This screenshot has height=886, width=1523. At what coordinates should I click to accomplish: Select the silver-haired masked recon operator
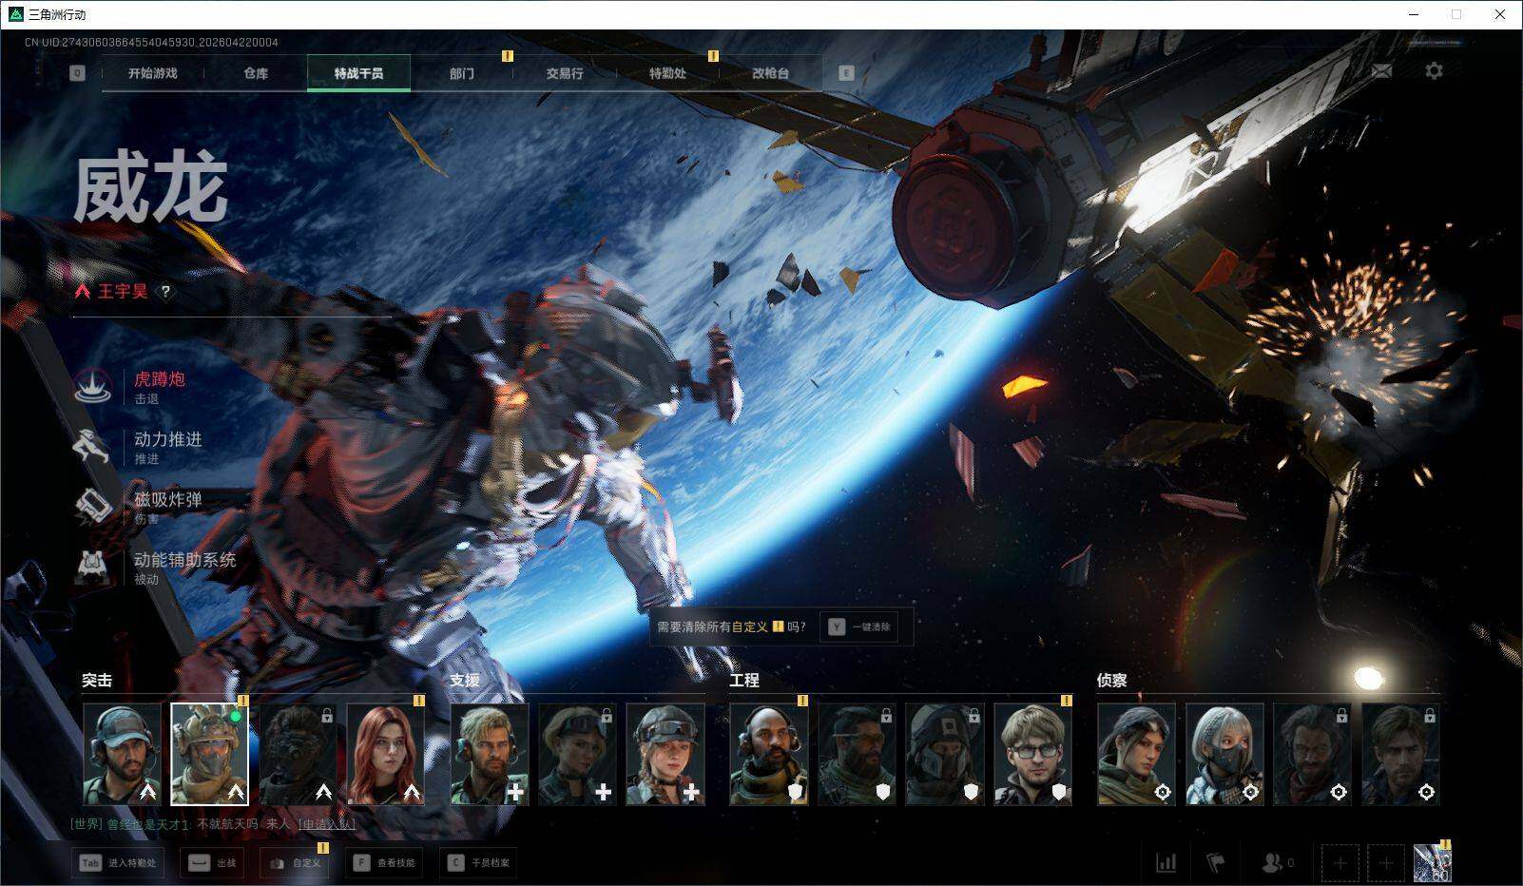[x=1224, y=754]
